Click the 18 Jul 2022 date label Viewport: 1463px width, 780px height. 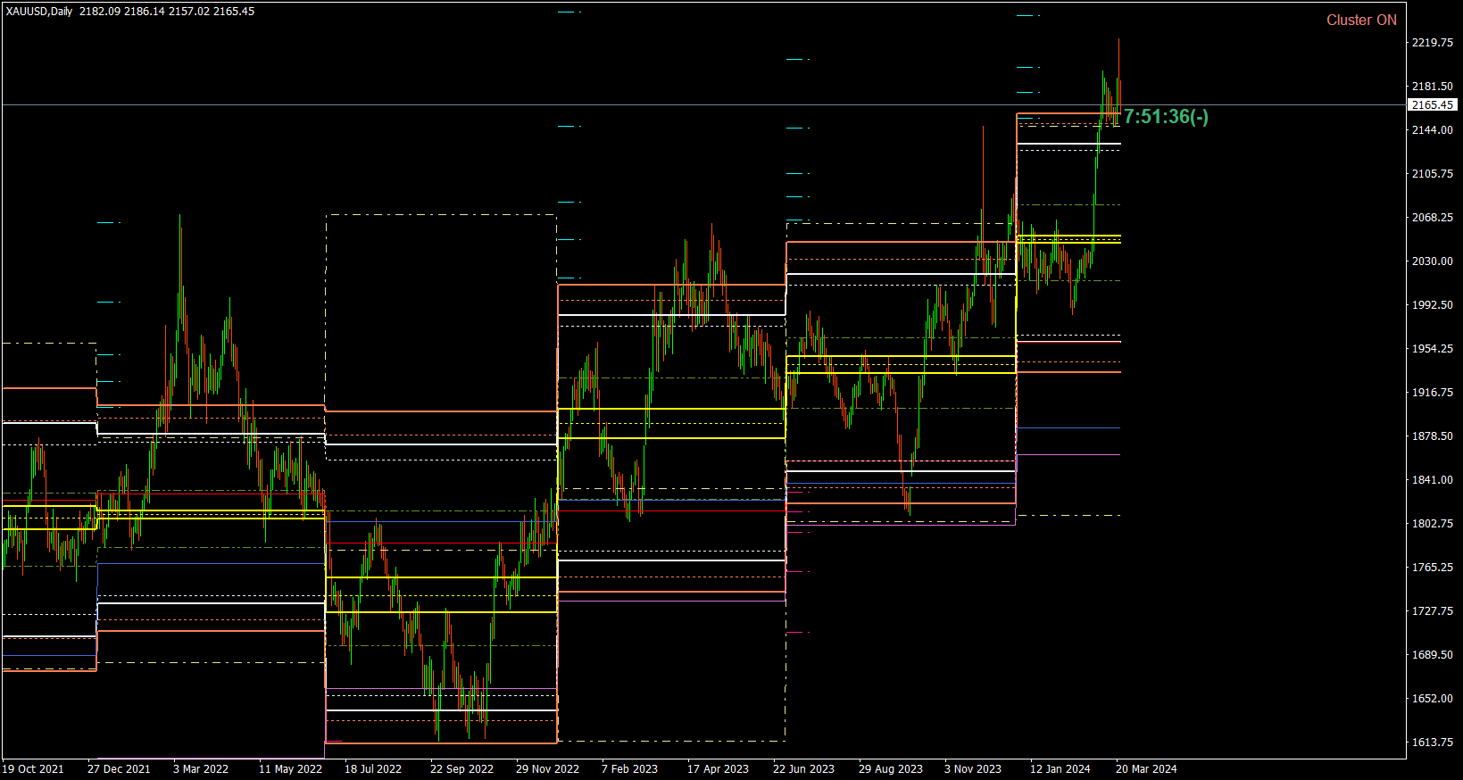tap(373, 769)
